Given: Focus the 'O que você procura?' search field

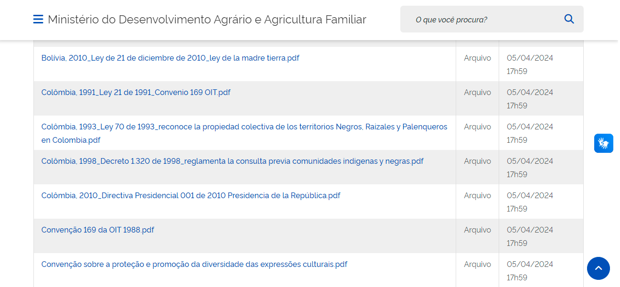Looking at the screenshot, I should 482,20.
